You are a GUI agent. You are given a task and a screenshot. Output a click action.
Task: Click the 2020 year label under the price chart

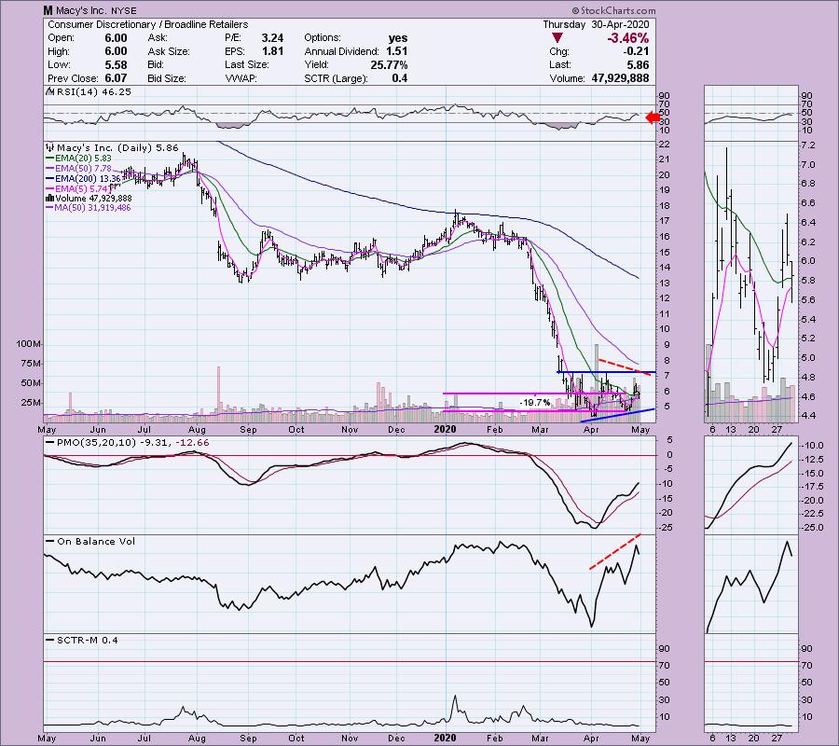point(445,429)
